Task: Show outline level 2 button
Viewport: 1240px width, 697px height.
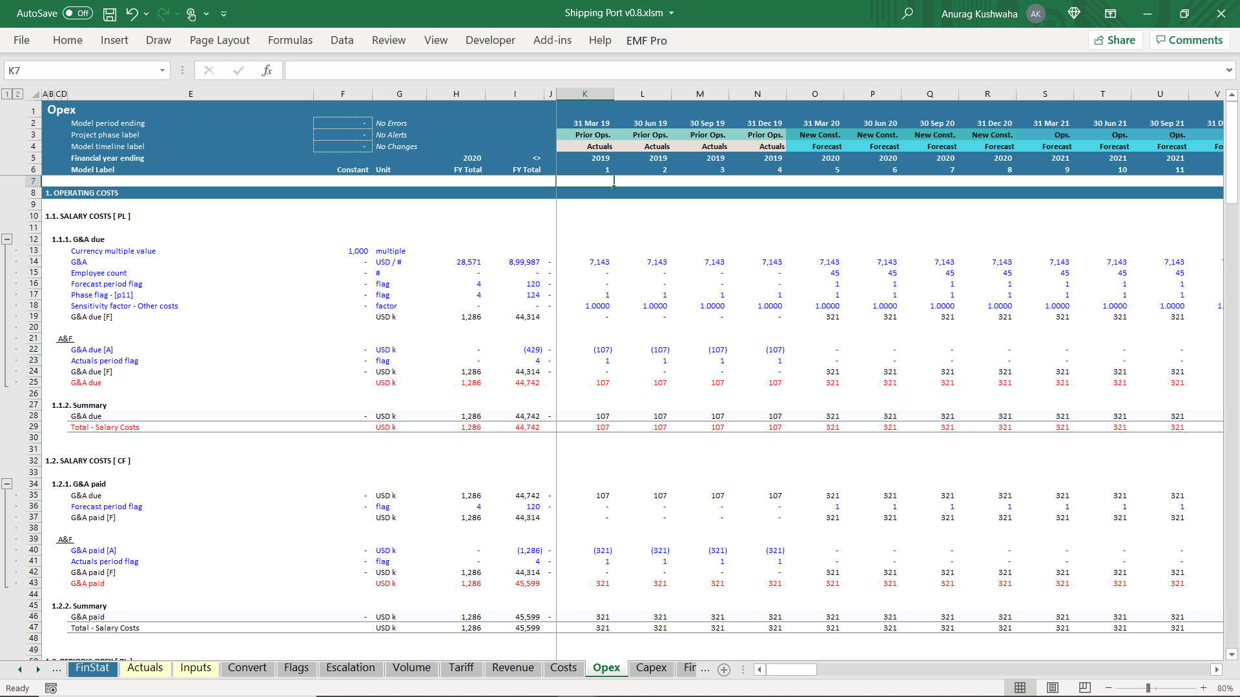Action: [x=18, y=94]
